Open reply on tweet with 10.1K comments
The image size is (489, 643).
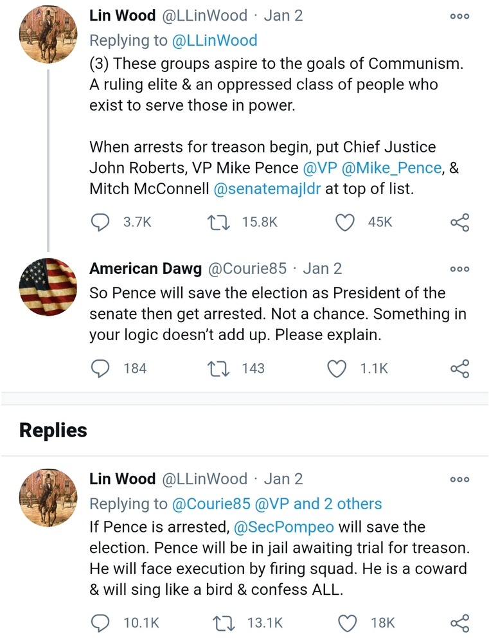100,622
